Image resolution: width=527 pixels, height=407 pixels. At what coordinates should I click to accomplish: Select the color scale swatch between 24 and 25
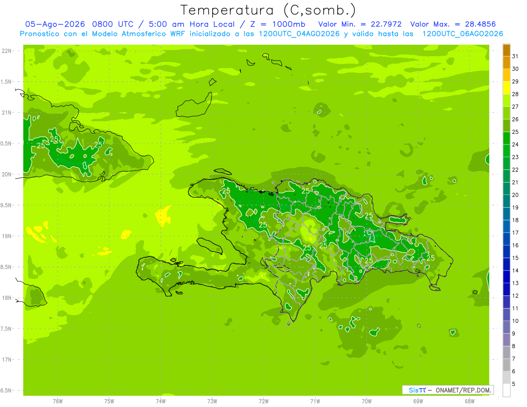click(506, 138)
